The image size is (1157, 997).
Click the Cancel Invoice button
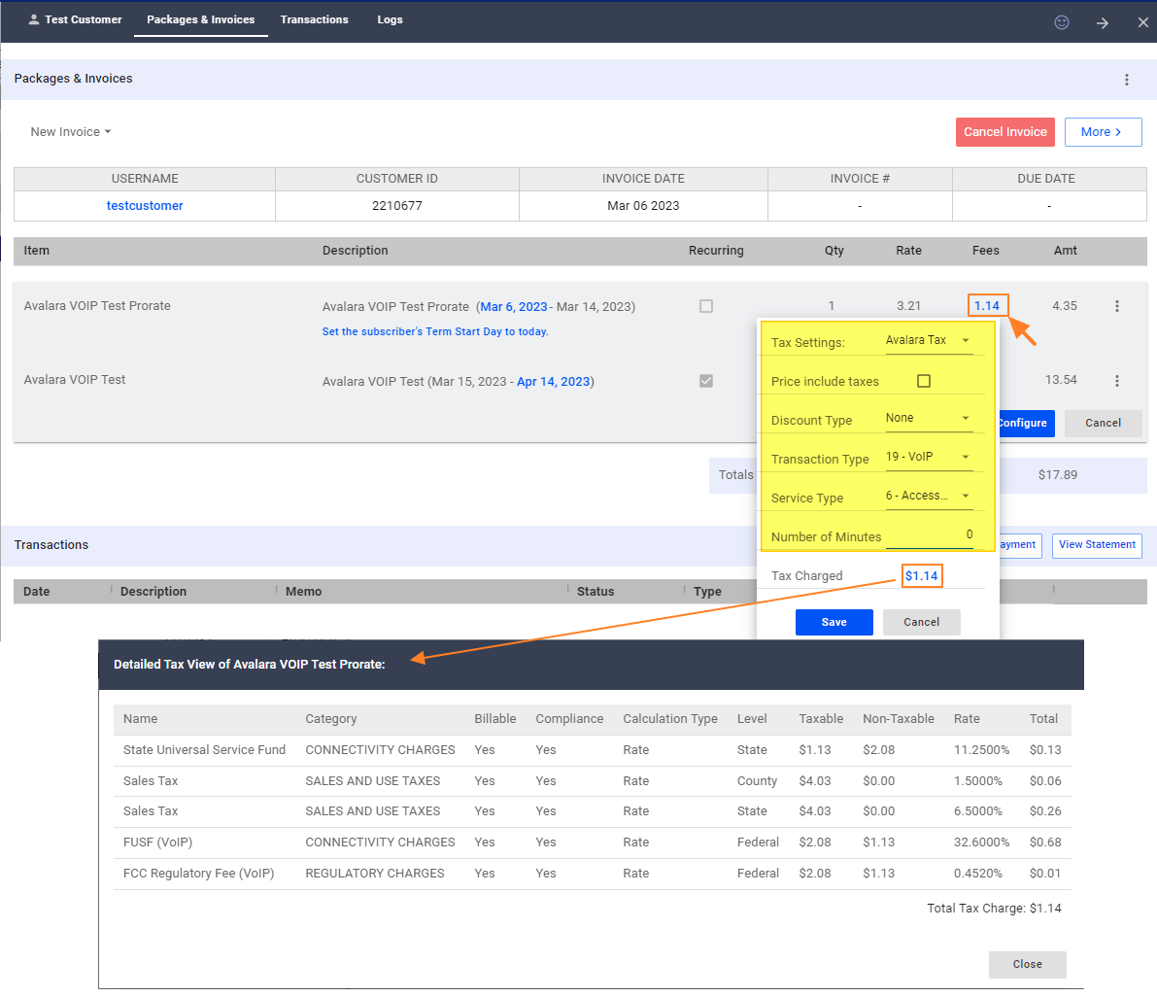[x=1004, y=131]
